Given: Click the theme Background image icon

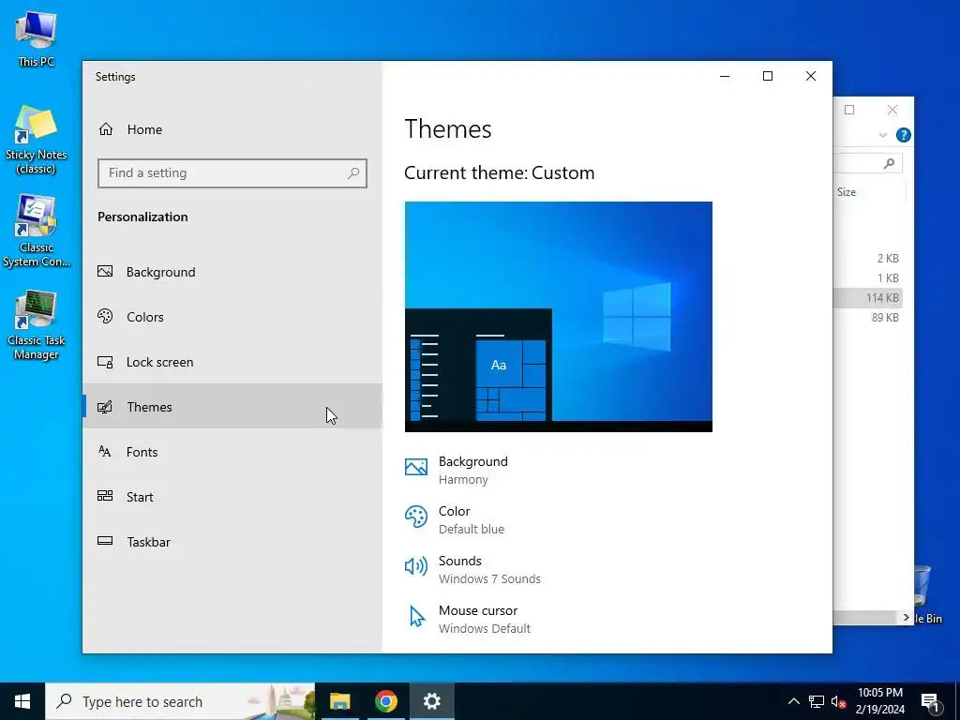Looking at the screenshot, I should (x=416, y=467).
